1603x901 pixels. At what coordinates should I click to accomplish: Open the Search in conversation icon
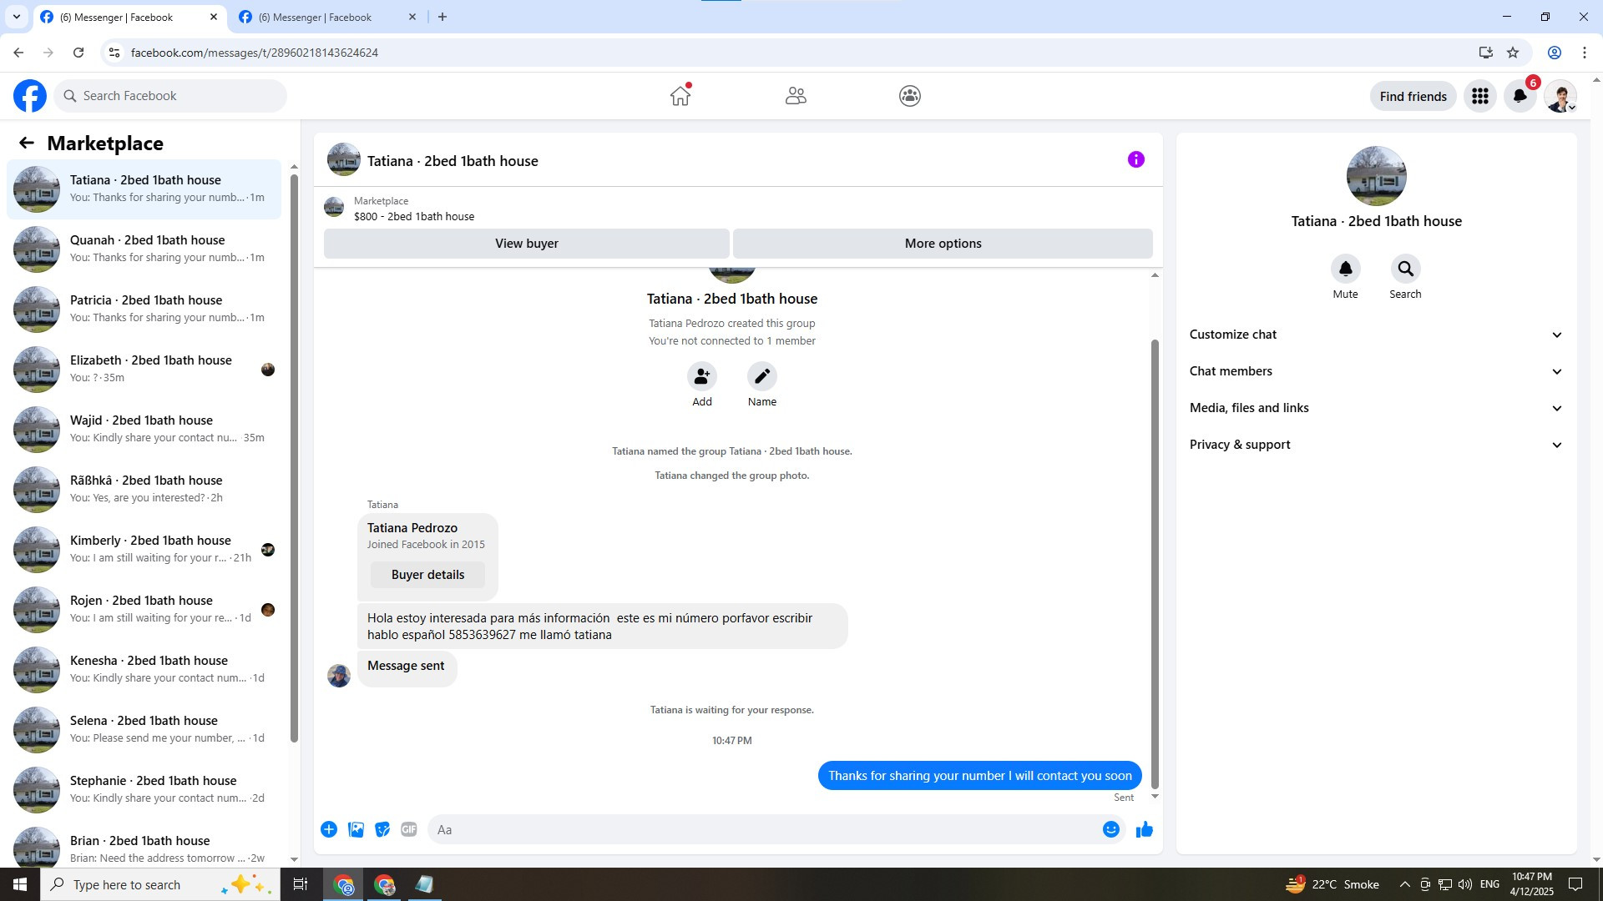pyautogui.click(x=1405, y=269)
